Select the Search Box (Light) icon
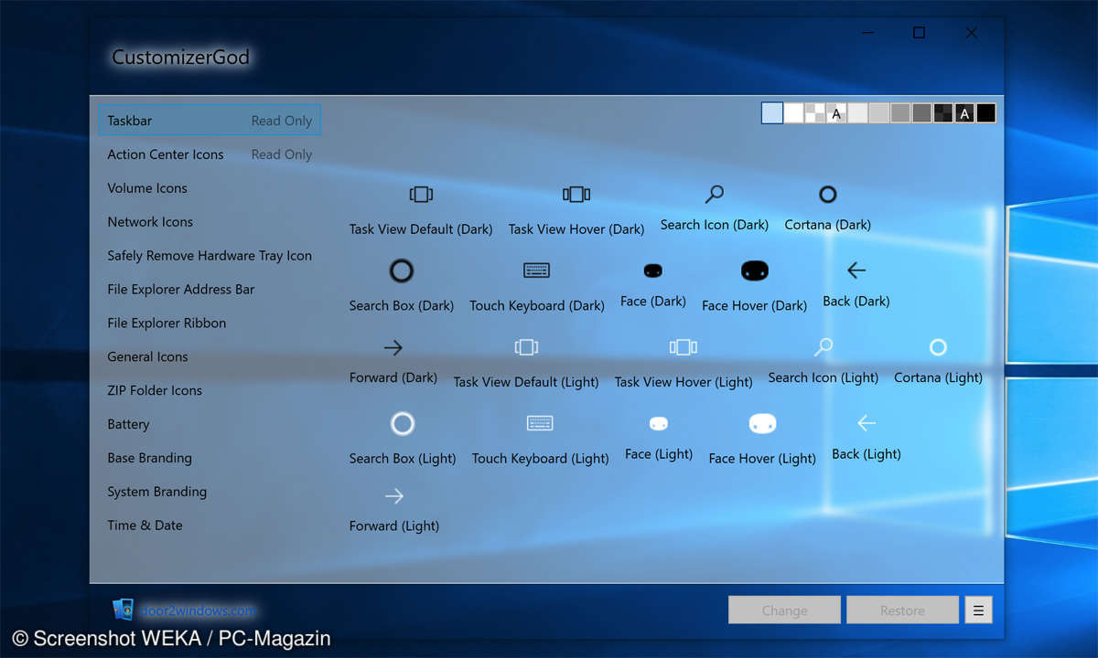The width and height of the screenshot is (1098, 658). click(x=403, y=424)
